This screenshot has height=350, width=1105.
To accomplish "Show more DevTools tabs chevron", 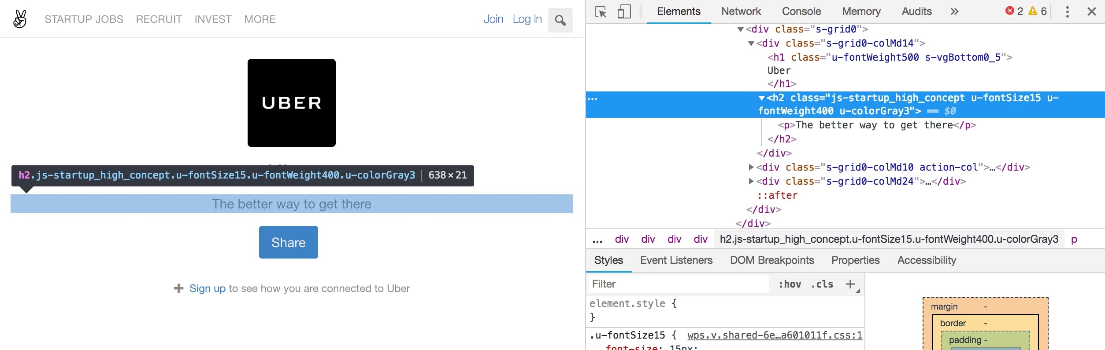I will click(x=954, y=11).
